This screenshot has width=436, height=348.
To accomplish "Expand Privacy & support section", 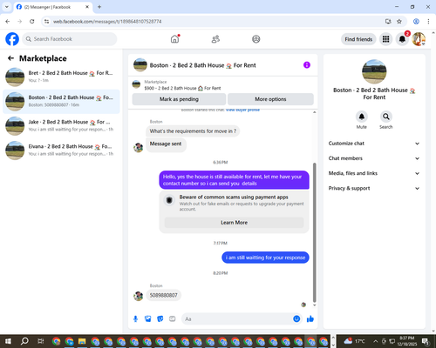I will point(374,189).
